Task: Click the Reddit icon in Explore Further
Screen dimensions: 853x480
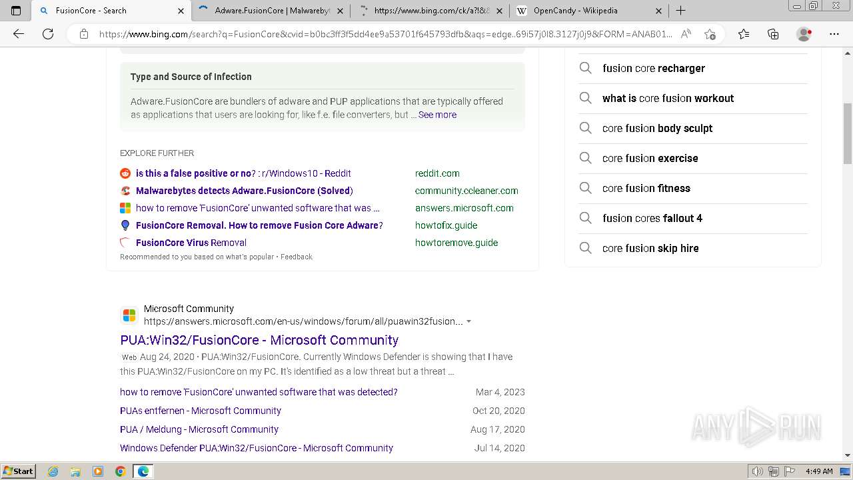Action: coord(125,173)
